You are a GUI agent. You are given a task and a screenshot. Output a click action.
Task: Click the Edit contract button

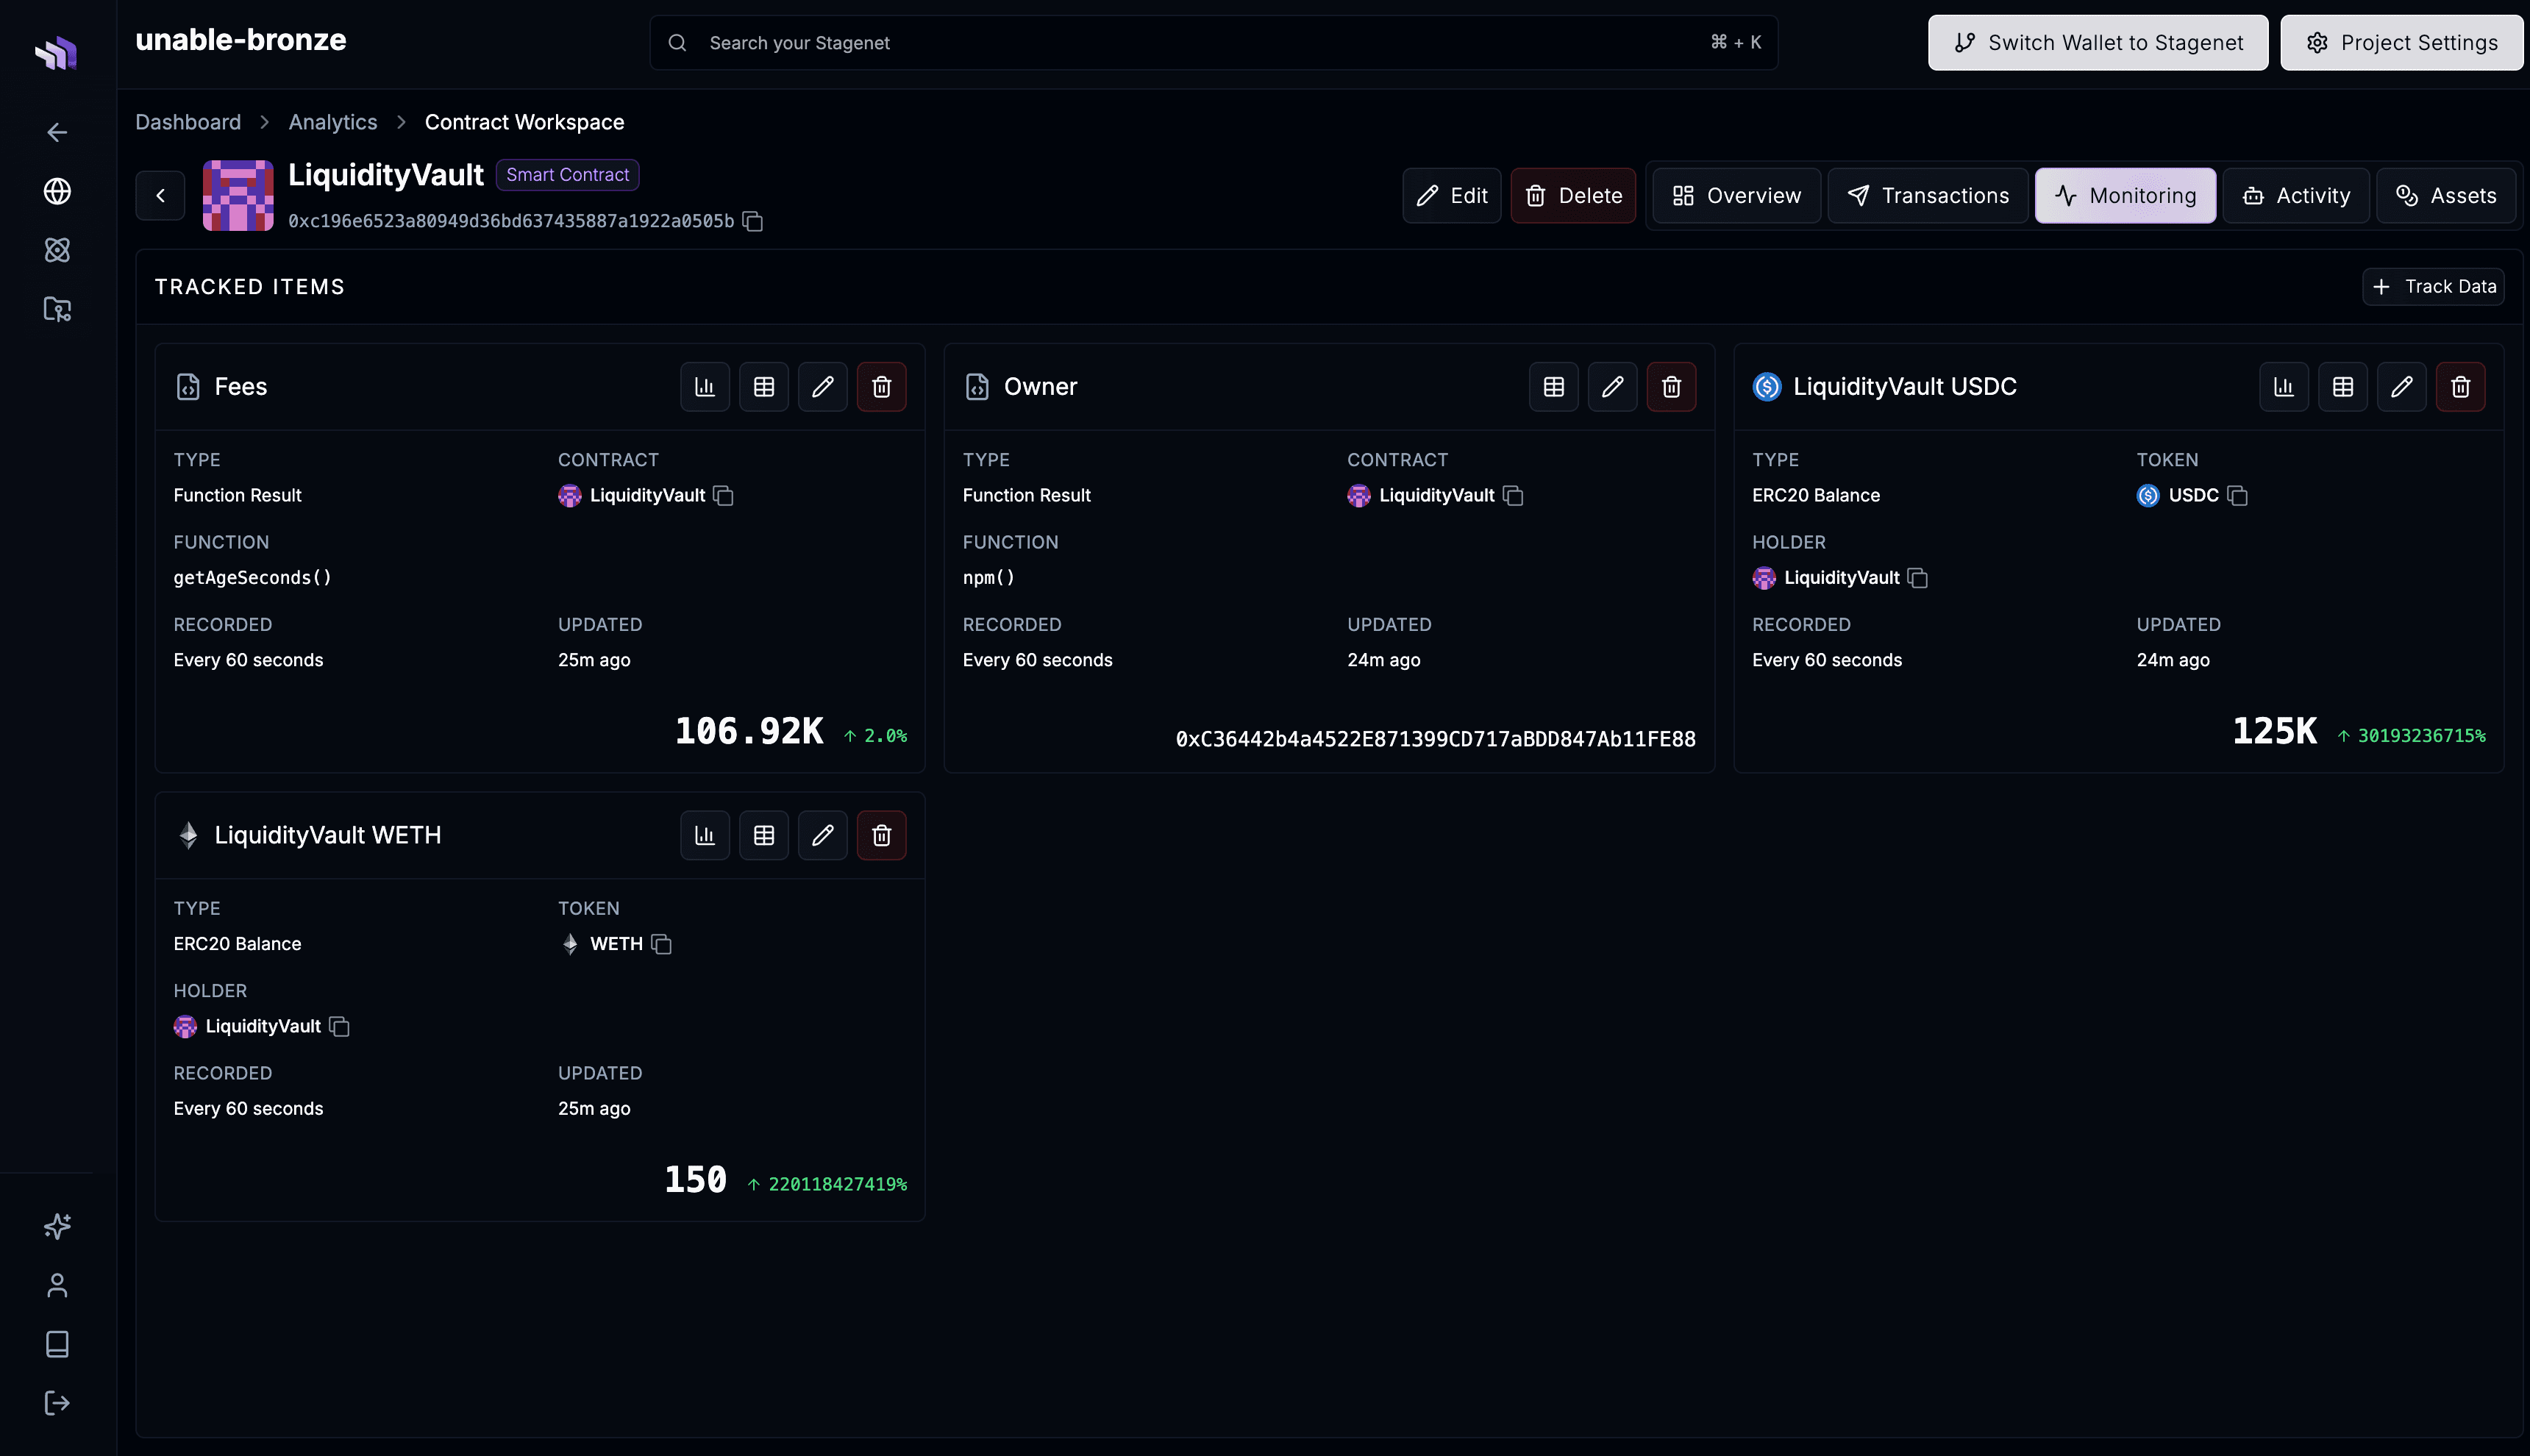coord(1452,196)
